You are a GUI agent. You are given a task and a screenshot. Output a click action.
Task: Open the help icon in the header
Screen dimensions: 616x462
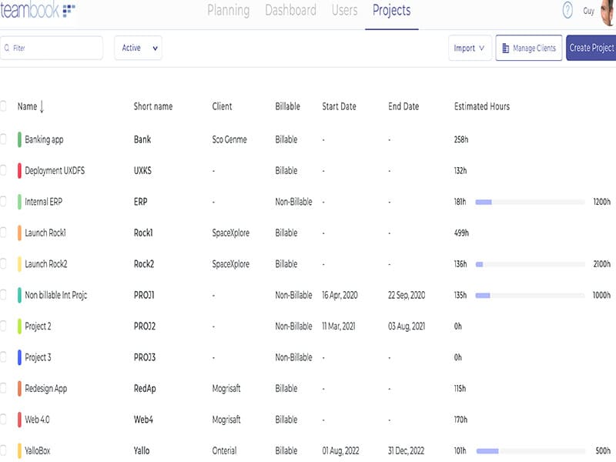click(x=567, y=10)
